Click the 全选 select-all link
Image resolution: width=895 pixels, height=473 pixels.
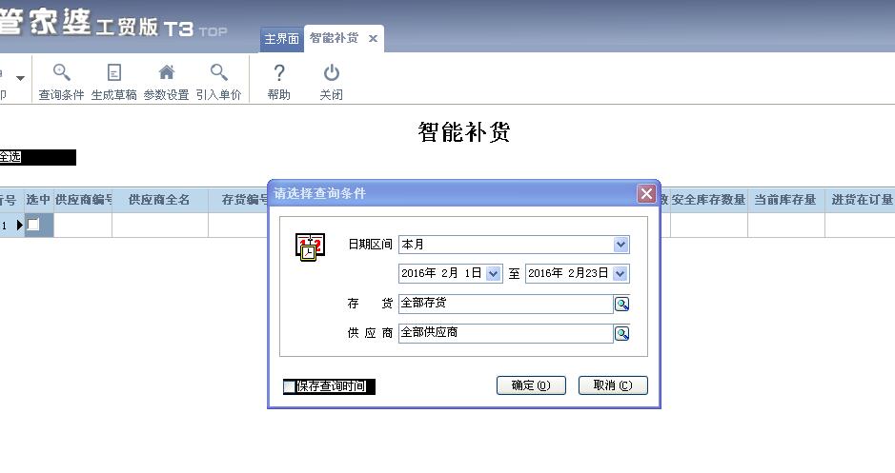(10, 157)
